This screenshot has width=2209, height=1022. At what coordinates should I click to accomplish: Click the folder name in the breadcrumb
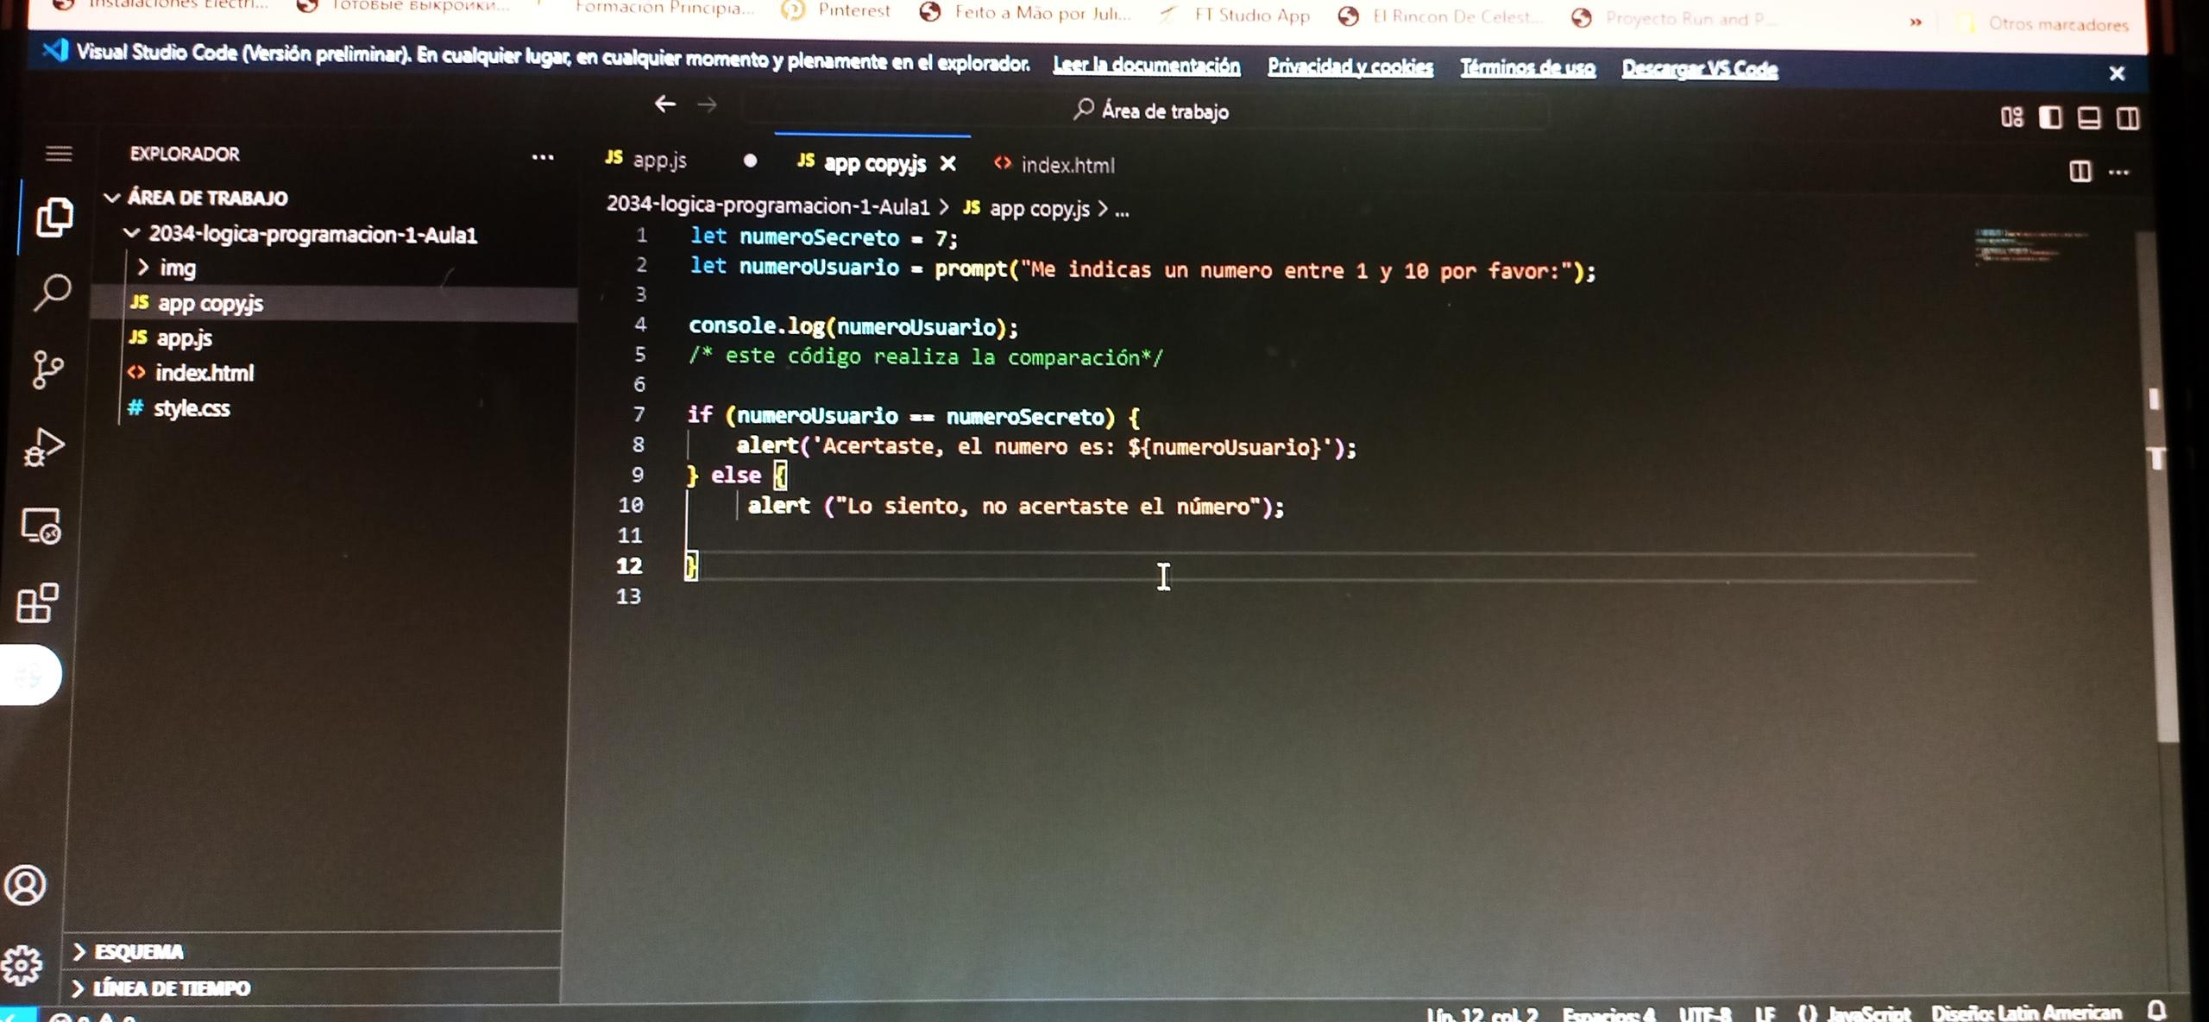(x=768, y=205)
